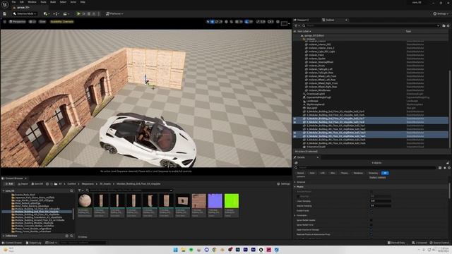The width and height of the screenshot is (452, 254).
Task: Open surface snapping options in viewport toolbar
Action: coord(232,22)
